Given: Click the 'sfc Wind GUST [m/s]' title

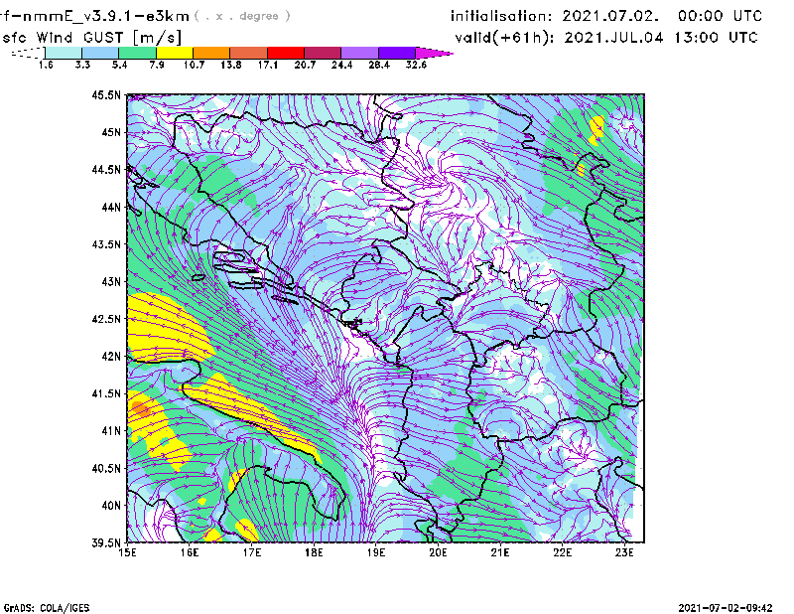Looking at the screenshot, I should pyautogui.click(x=91, y=38).
